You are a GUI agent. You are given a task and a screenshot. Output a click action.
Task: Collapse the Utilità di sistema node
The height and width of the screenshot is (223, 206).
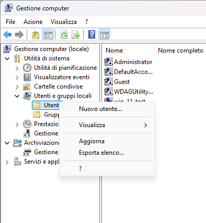click(x=7, y=58)
